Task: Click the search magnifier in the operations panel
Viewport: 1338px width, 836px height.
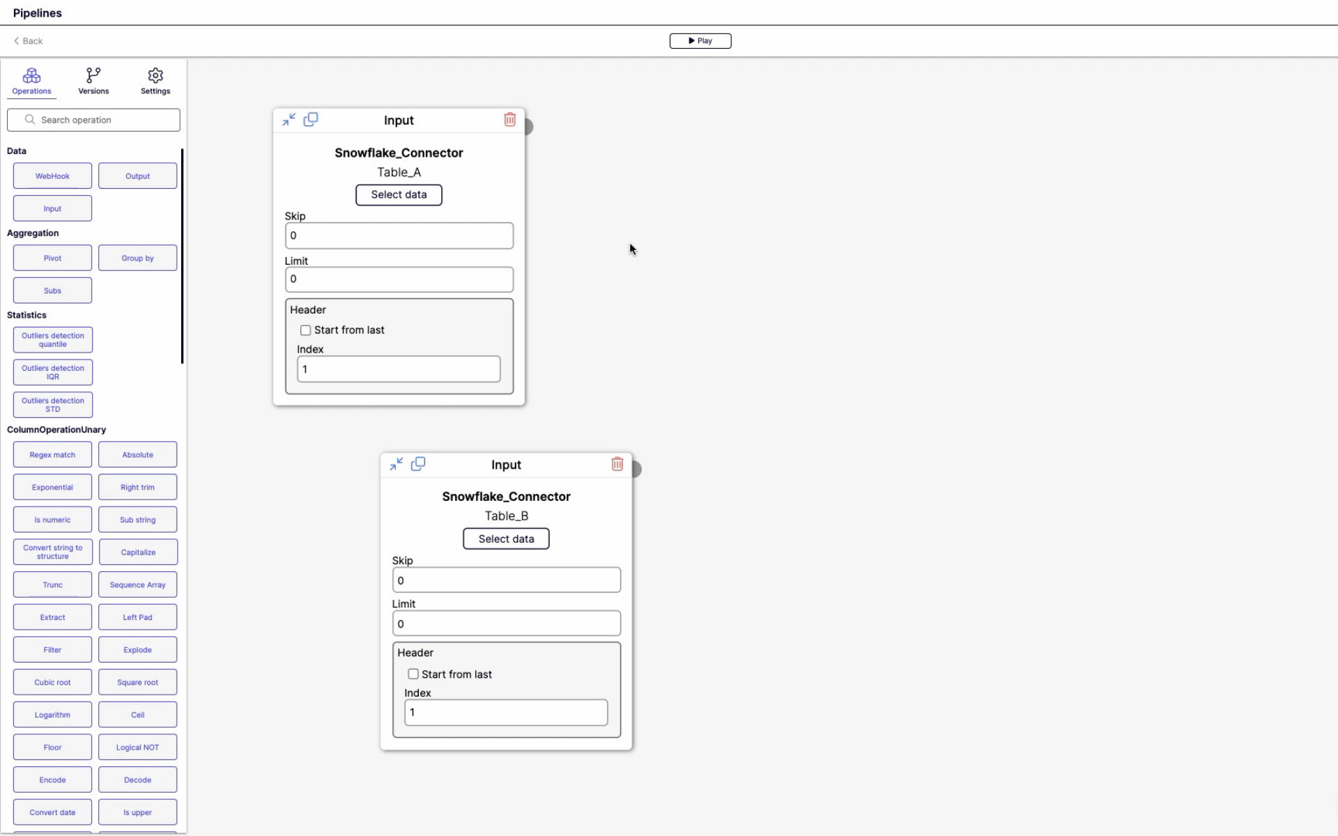Action: [29, 119]
